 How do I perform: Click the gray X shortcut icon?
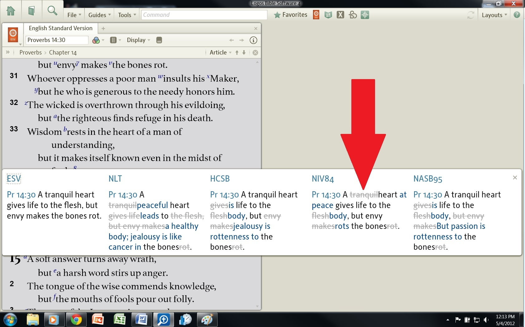340,15
